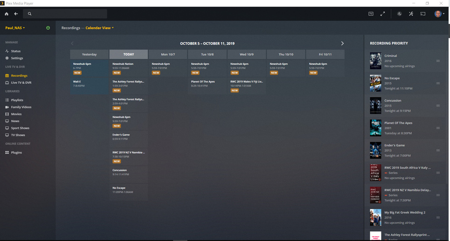This screenshot has width=450, height=241.
Task: Enter fullscreen with the expand arrows icon
Action: point(382,14)
